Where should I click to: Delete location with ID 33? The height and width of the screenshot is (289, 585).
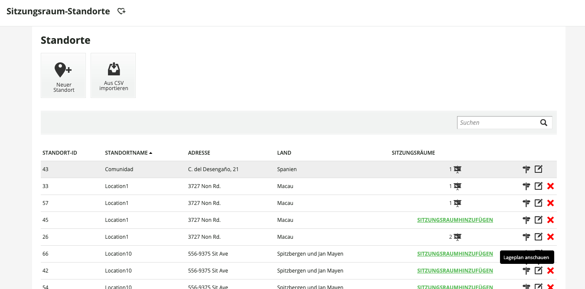tap(551, 186)
